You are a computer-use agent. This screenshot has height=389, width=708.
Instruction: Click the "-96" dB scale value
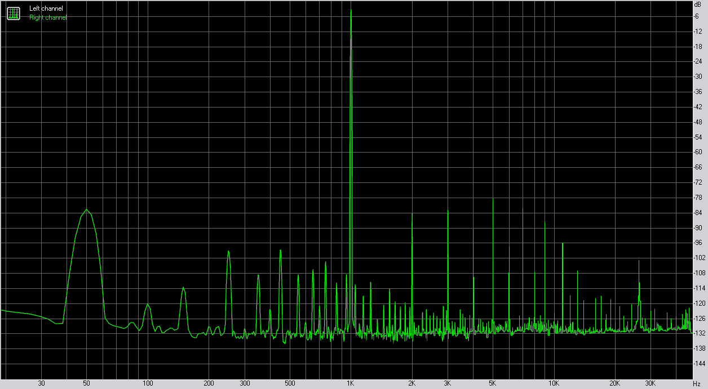coord(699,243)
